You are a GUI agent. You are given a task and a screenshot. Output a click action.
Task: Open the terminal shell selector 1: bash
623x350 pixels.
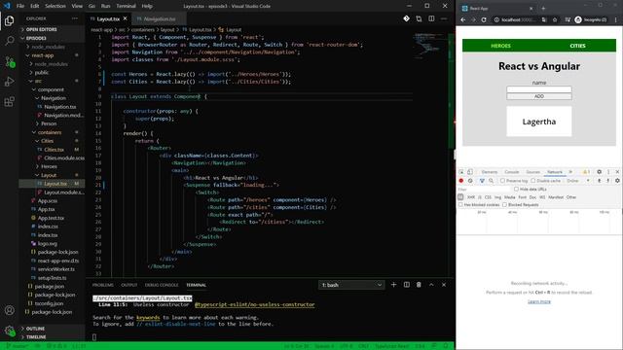[x=351, y=285]
